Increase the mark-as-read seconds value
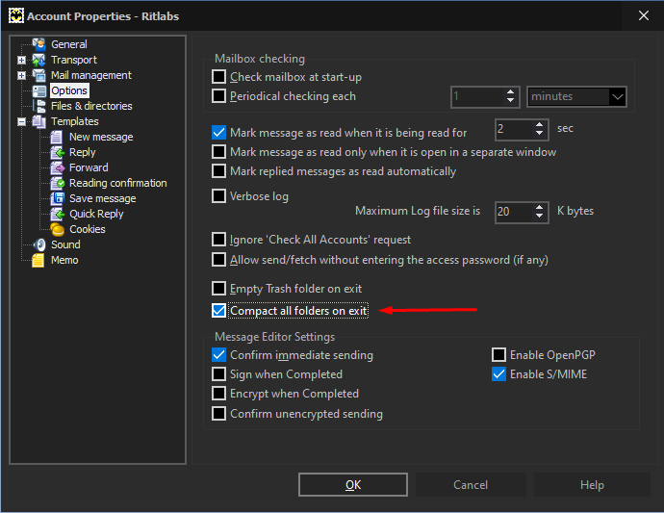Image resolution: width=664 pixels, height=513 pixels. [x=539, y=125]
